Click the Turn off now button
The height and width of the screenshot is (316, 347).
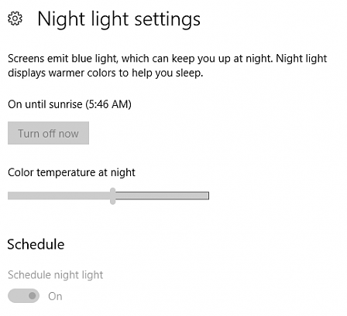[48, 133]
